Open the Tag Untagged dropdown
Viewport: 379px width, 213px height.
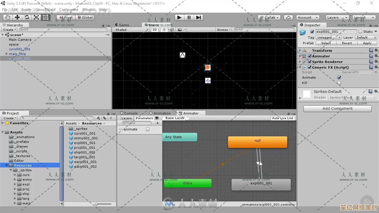(x=328, y=38)
